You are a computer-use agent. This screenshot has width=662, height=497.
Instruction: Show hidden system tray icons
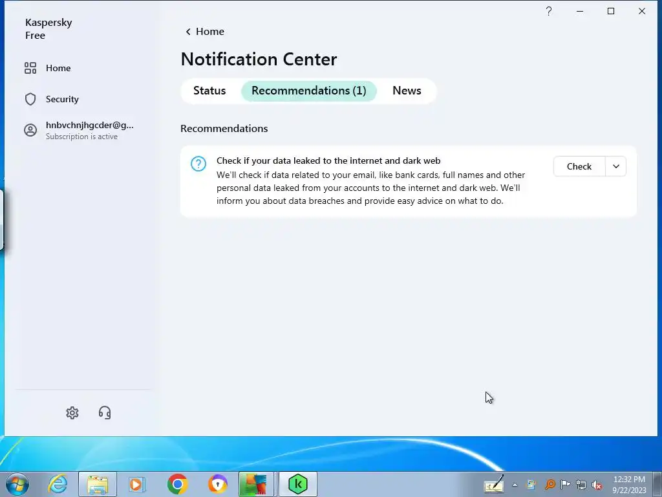(x=515, y=485)
